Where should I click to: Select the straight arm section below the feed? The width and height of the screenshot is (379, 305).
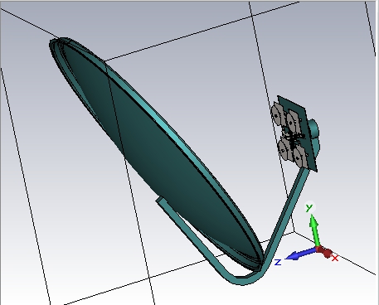288,213
